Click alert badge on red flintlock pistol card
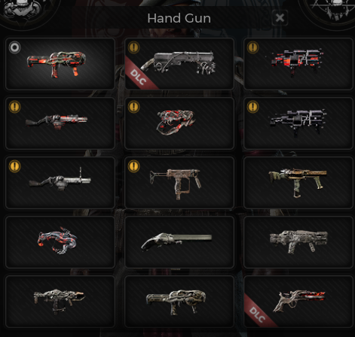355x337 pixels. 14,107
